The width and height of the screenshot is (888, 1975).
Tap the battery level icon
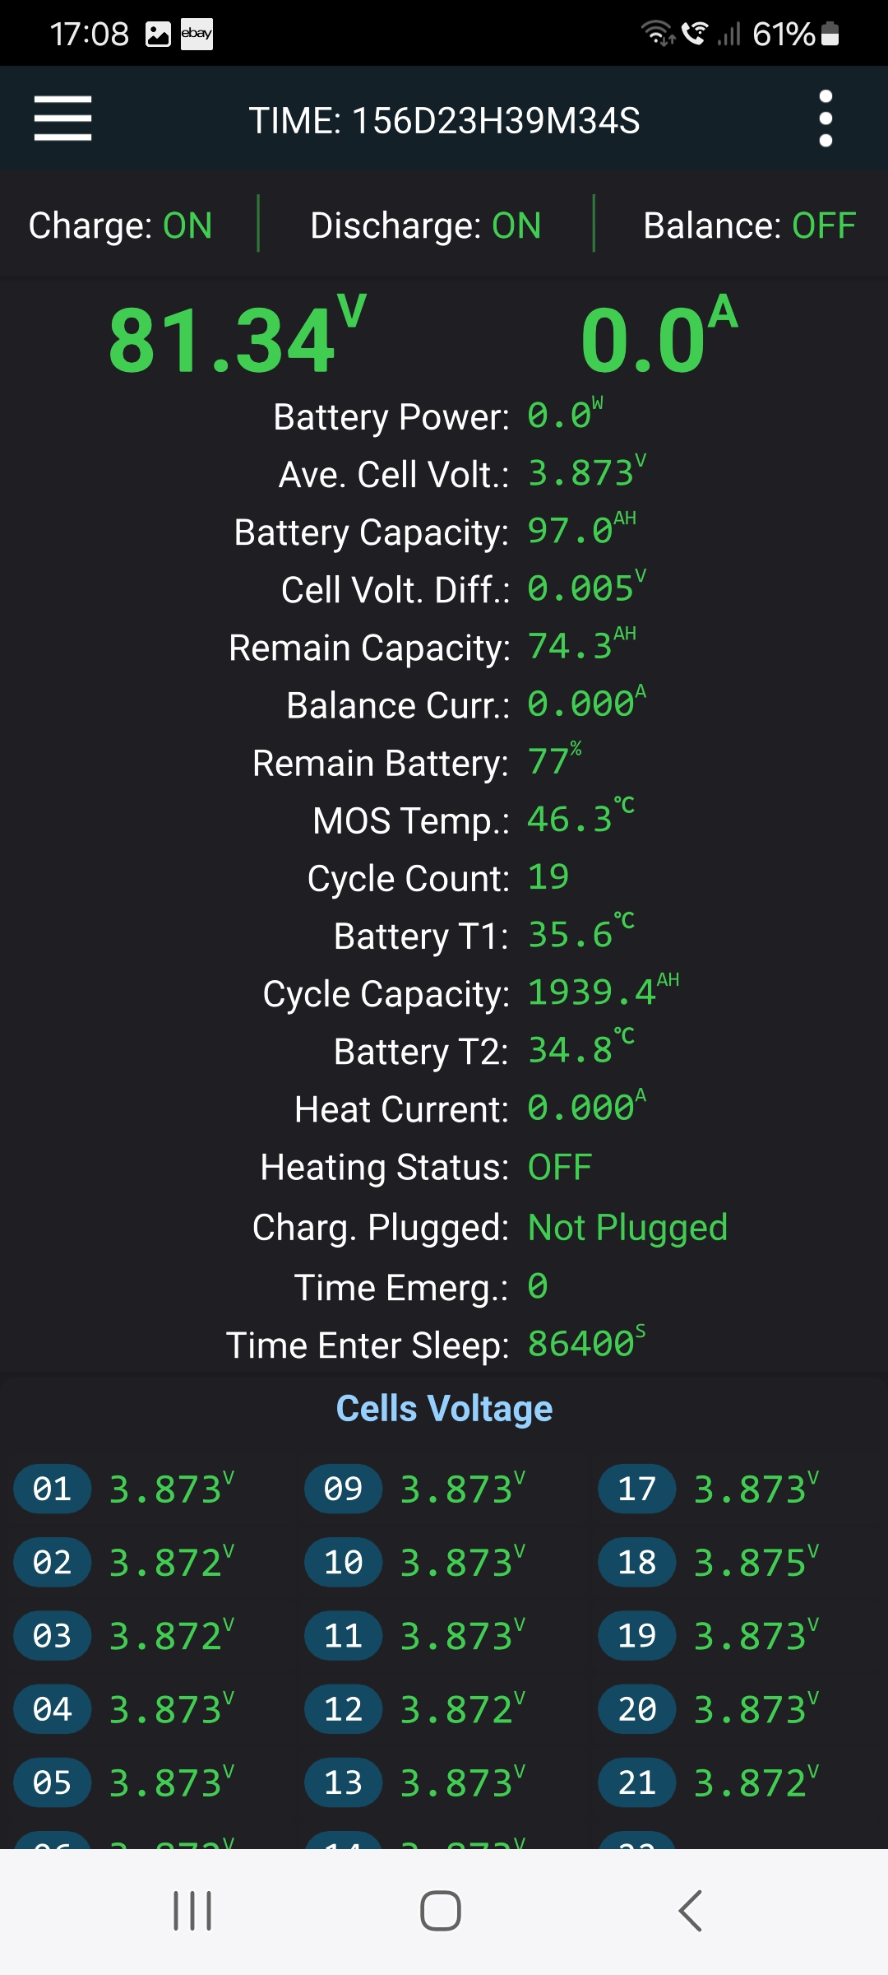pos(830,34)
